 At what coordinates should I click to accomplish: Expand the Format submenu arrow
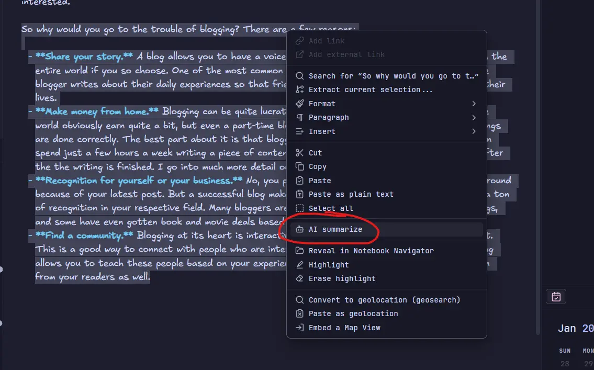tap(474, 104)
